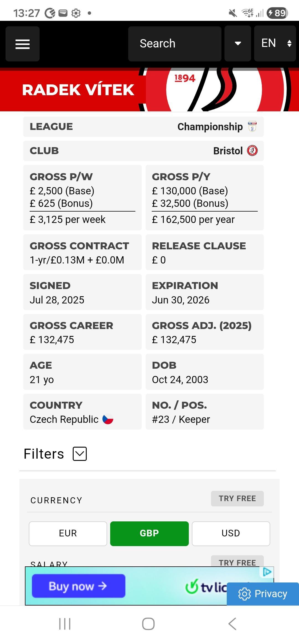
Task: Open the EN language selector
Action: coord(275,43)
